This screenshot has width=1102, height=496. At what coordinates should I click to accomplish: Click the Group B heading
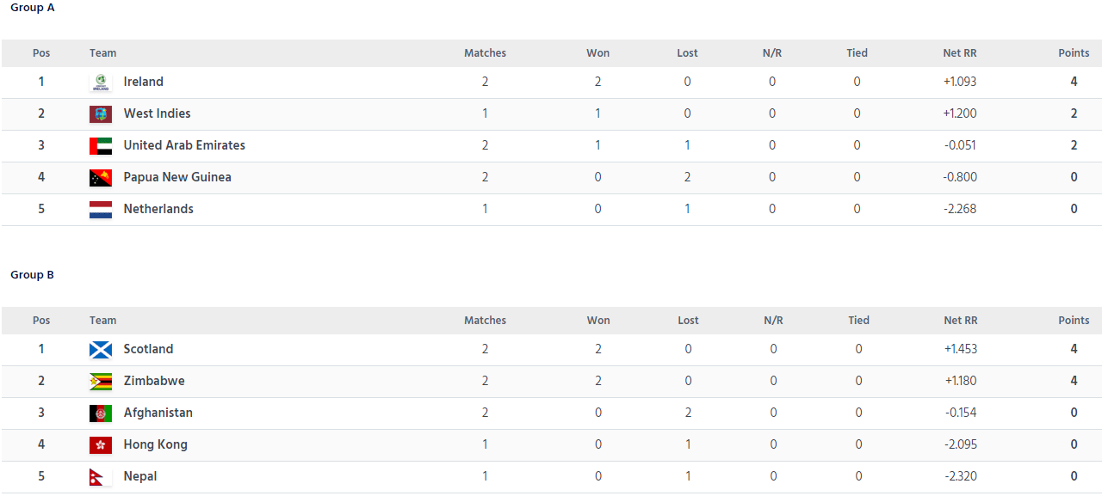pyautogui.click(x=33, y=275)
